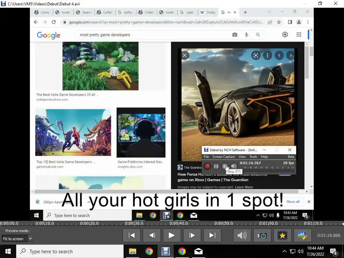Open notification center showing 4 on outer taskbar
The width and height of the screenshot is (344, 258).
[334, 251]
